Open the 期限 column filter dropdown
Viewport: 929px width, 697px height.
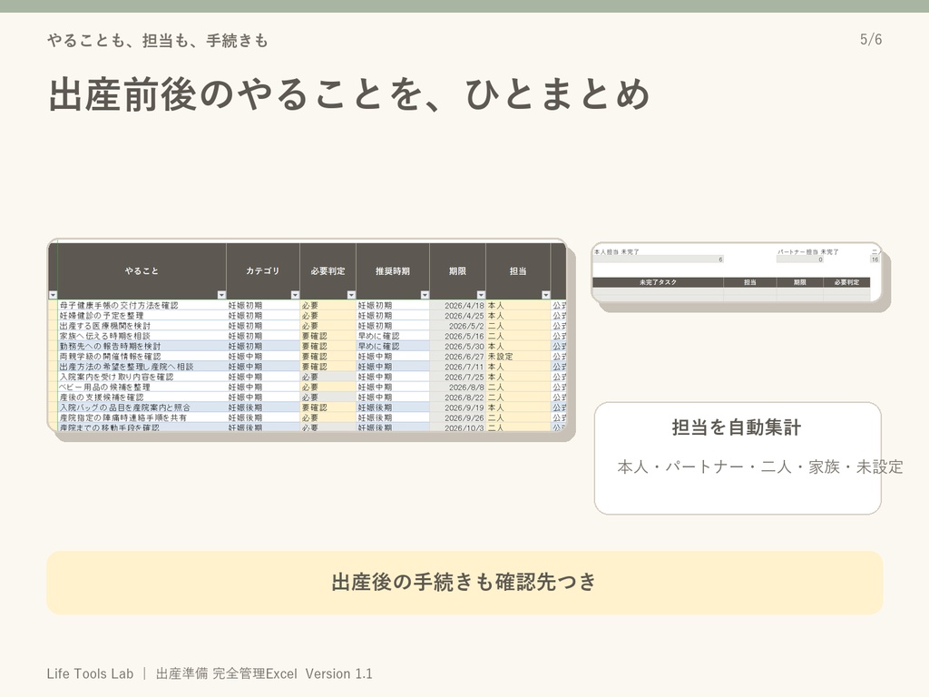click(x=481, y=295)
